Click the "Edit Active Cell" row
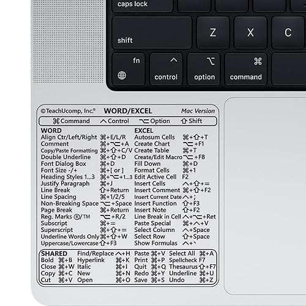The image size is (306, 306). click(x=162, y=177)
